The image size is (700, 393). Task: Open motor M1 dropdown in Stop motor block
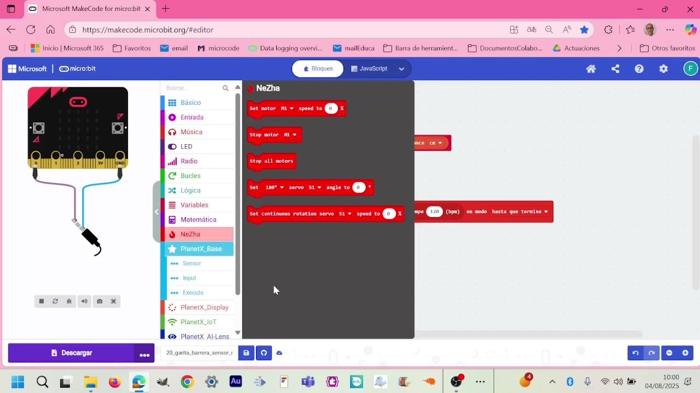[290, 135]
